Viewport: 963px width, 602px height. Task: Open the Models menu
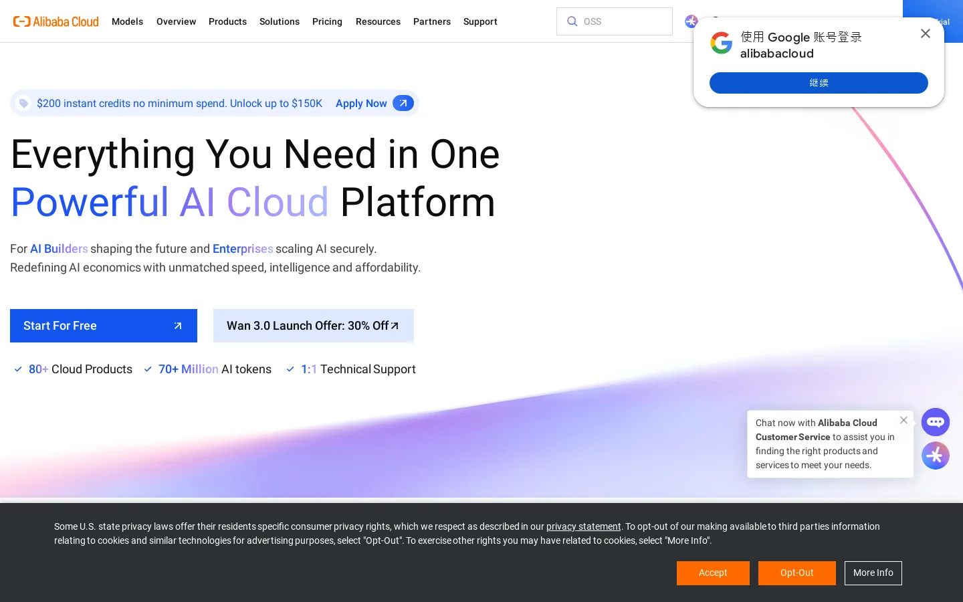[x=127, y=21]
